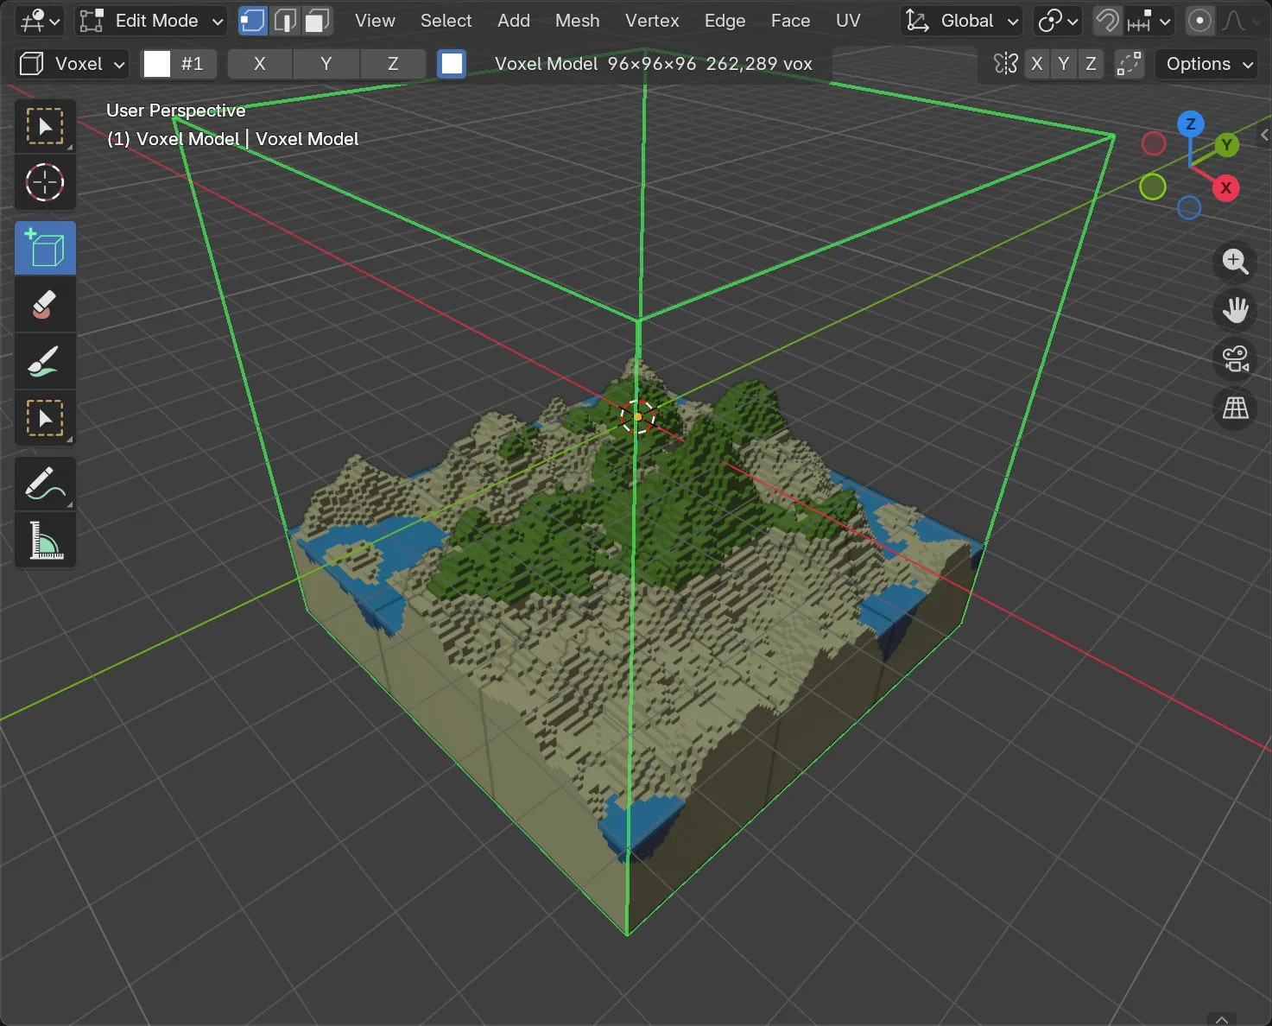The height and width of the screenshot is (1026, 1272).
Task: Click the voxel Z axis button
Action: [393, 64]
